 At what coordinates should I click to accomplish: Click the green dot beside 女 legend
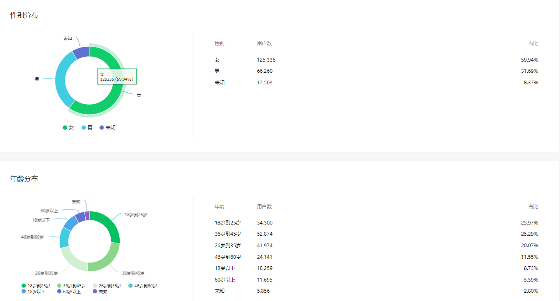pos(65,128)
